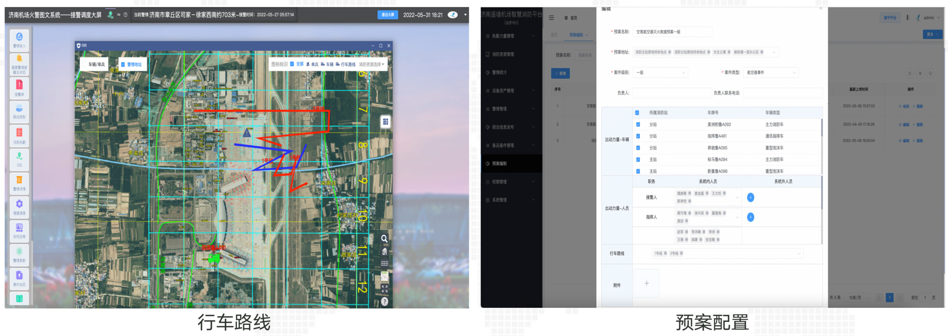Screen dimensions: 948x336
Task: Toggle the header select-all checkbox for vehicles
Action: point(637,113)
